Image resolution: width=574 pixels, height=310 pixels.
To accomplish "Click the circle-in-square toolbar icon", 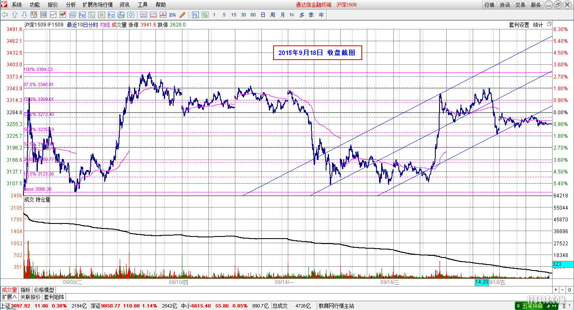I will click(x=130, y=15).
